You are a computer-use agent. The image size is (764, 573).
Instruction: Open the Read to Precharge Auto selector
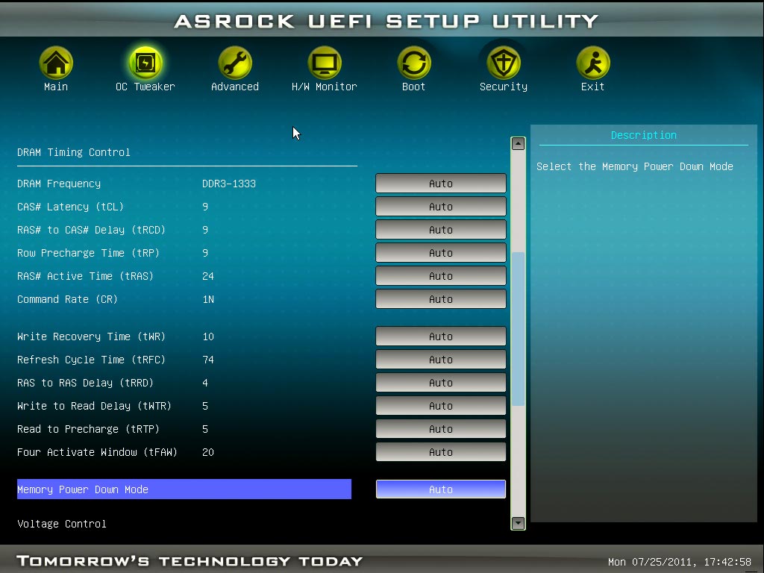tap(441, 429)
